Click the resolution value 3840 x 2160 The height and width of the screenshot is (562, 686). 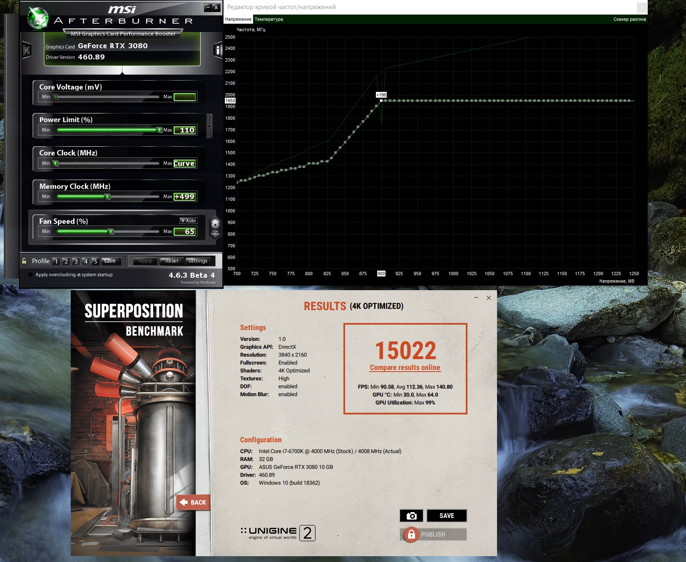point(293,355)
